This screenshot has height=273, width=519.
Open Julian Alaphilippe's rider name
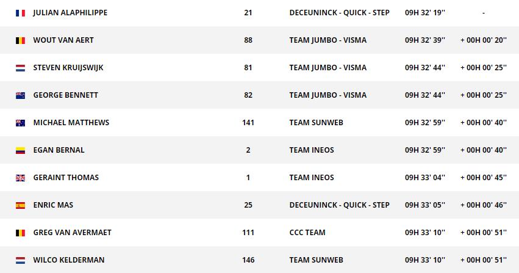[x=70, y=13]
